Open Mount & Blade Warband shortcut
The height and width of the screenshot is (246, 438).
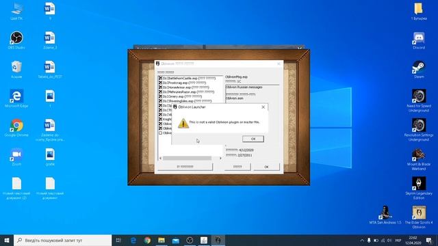coord(419,159)
